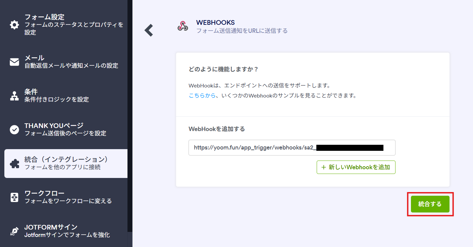Click the WEBHOOKS heading text
The height and width of the screenshot is (247, 473).
point(215,23)
